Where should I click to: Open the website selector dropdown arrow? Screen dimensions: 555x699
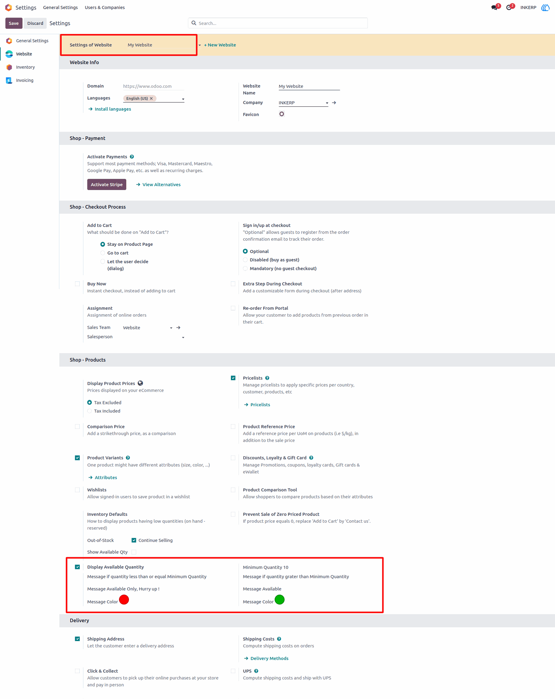[200, 45]
